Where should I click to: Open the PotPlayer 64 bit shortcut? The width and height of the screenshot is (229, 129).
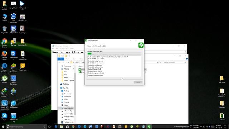click(x=23, y=5)
